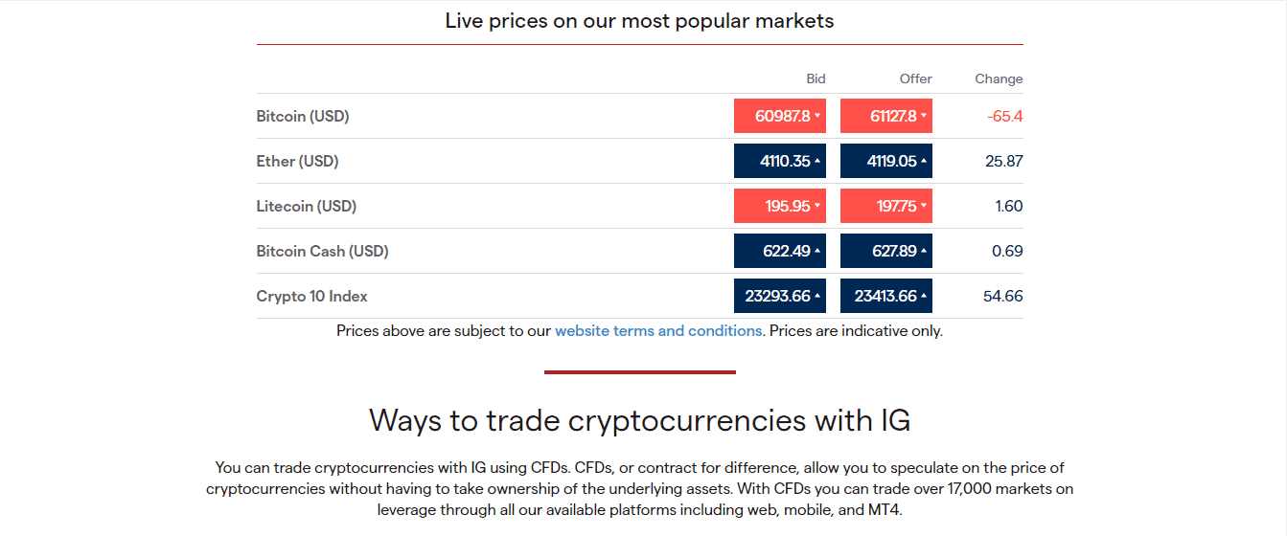1287x536 pixels.
Task: Open the website terms and conditions link
Action: click(x=658, y=331)
